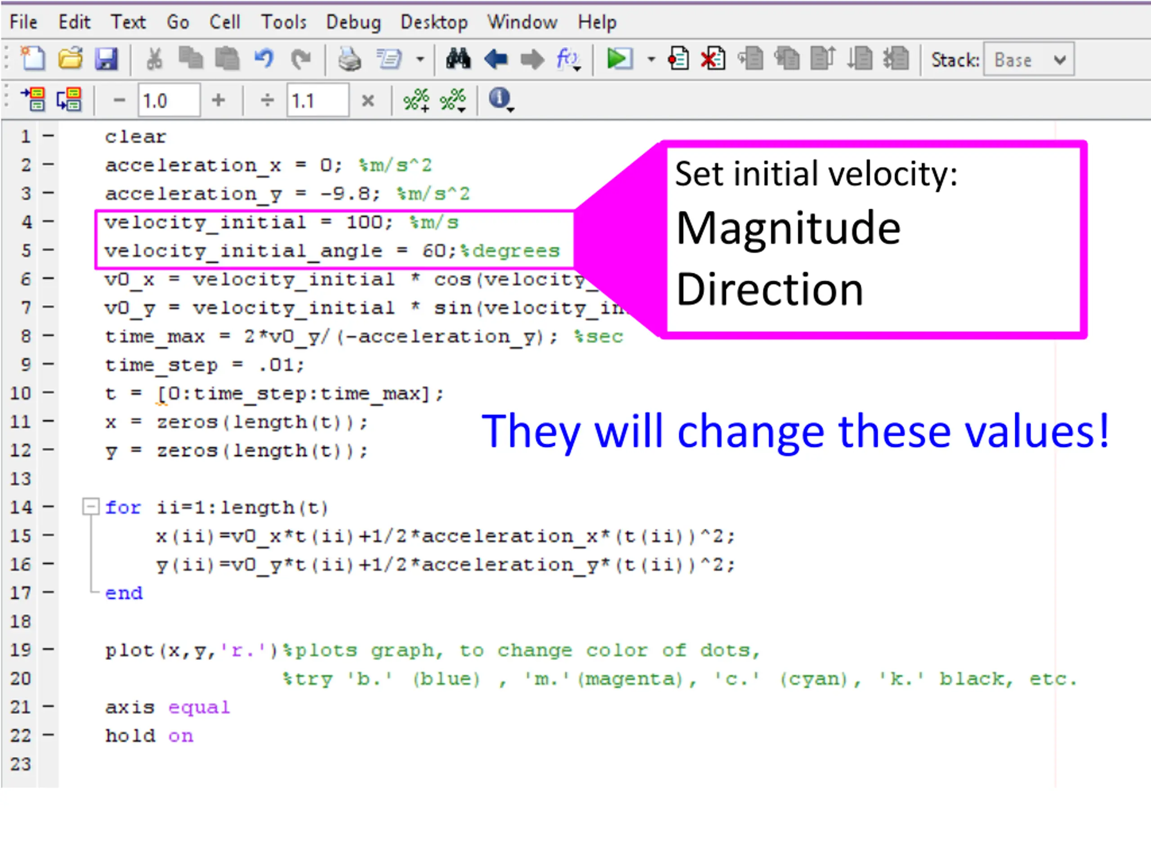Navigate back with blue left arrow
Screen dimensions: 1151x863
click(x=495, y=59)
